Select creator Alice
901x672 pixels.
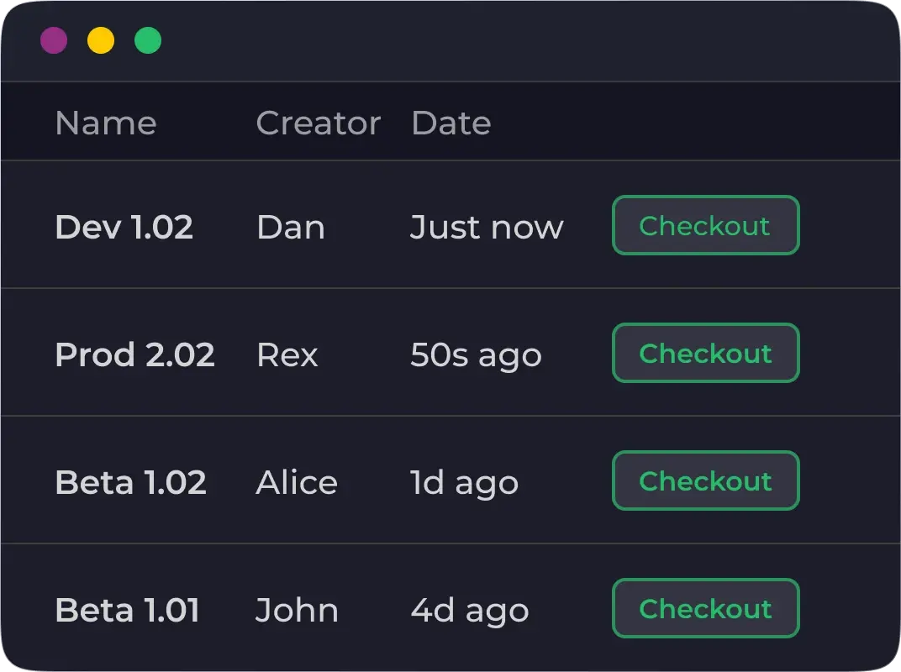(x=296, y=482)
